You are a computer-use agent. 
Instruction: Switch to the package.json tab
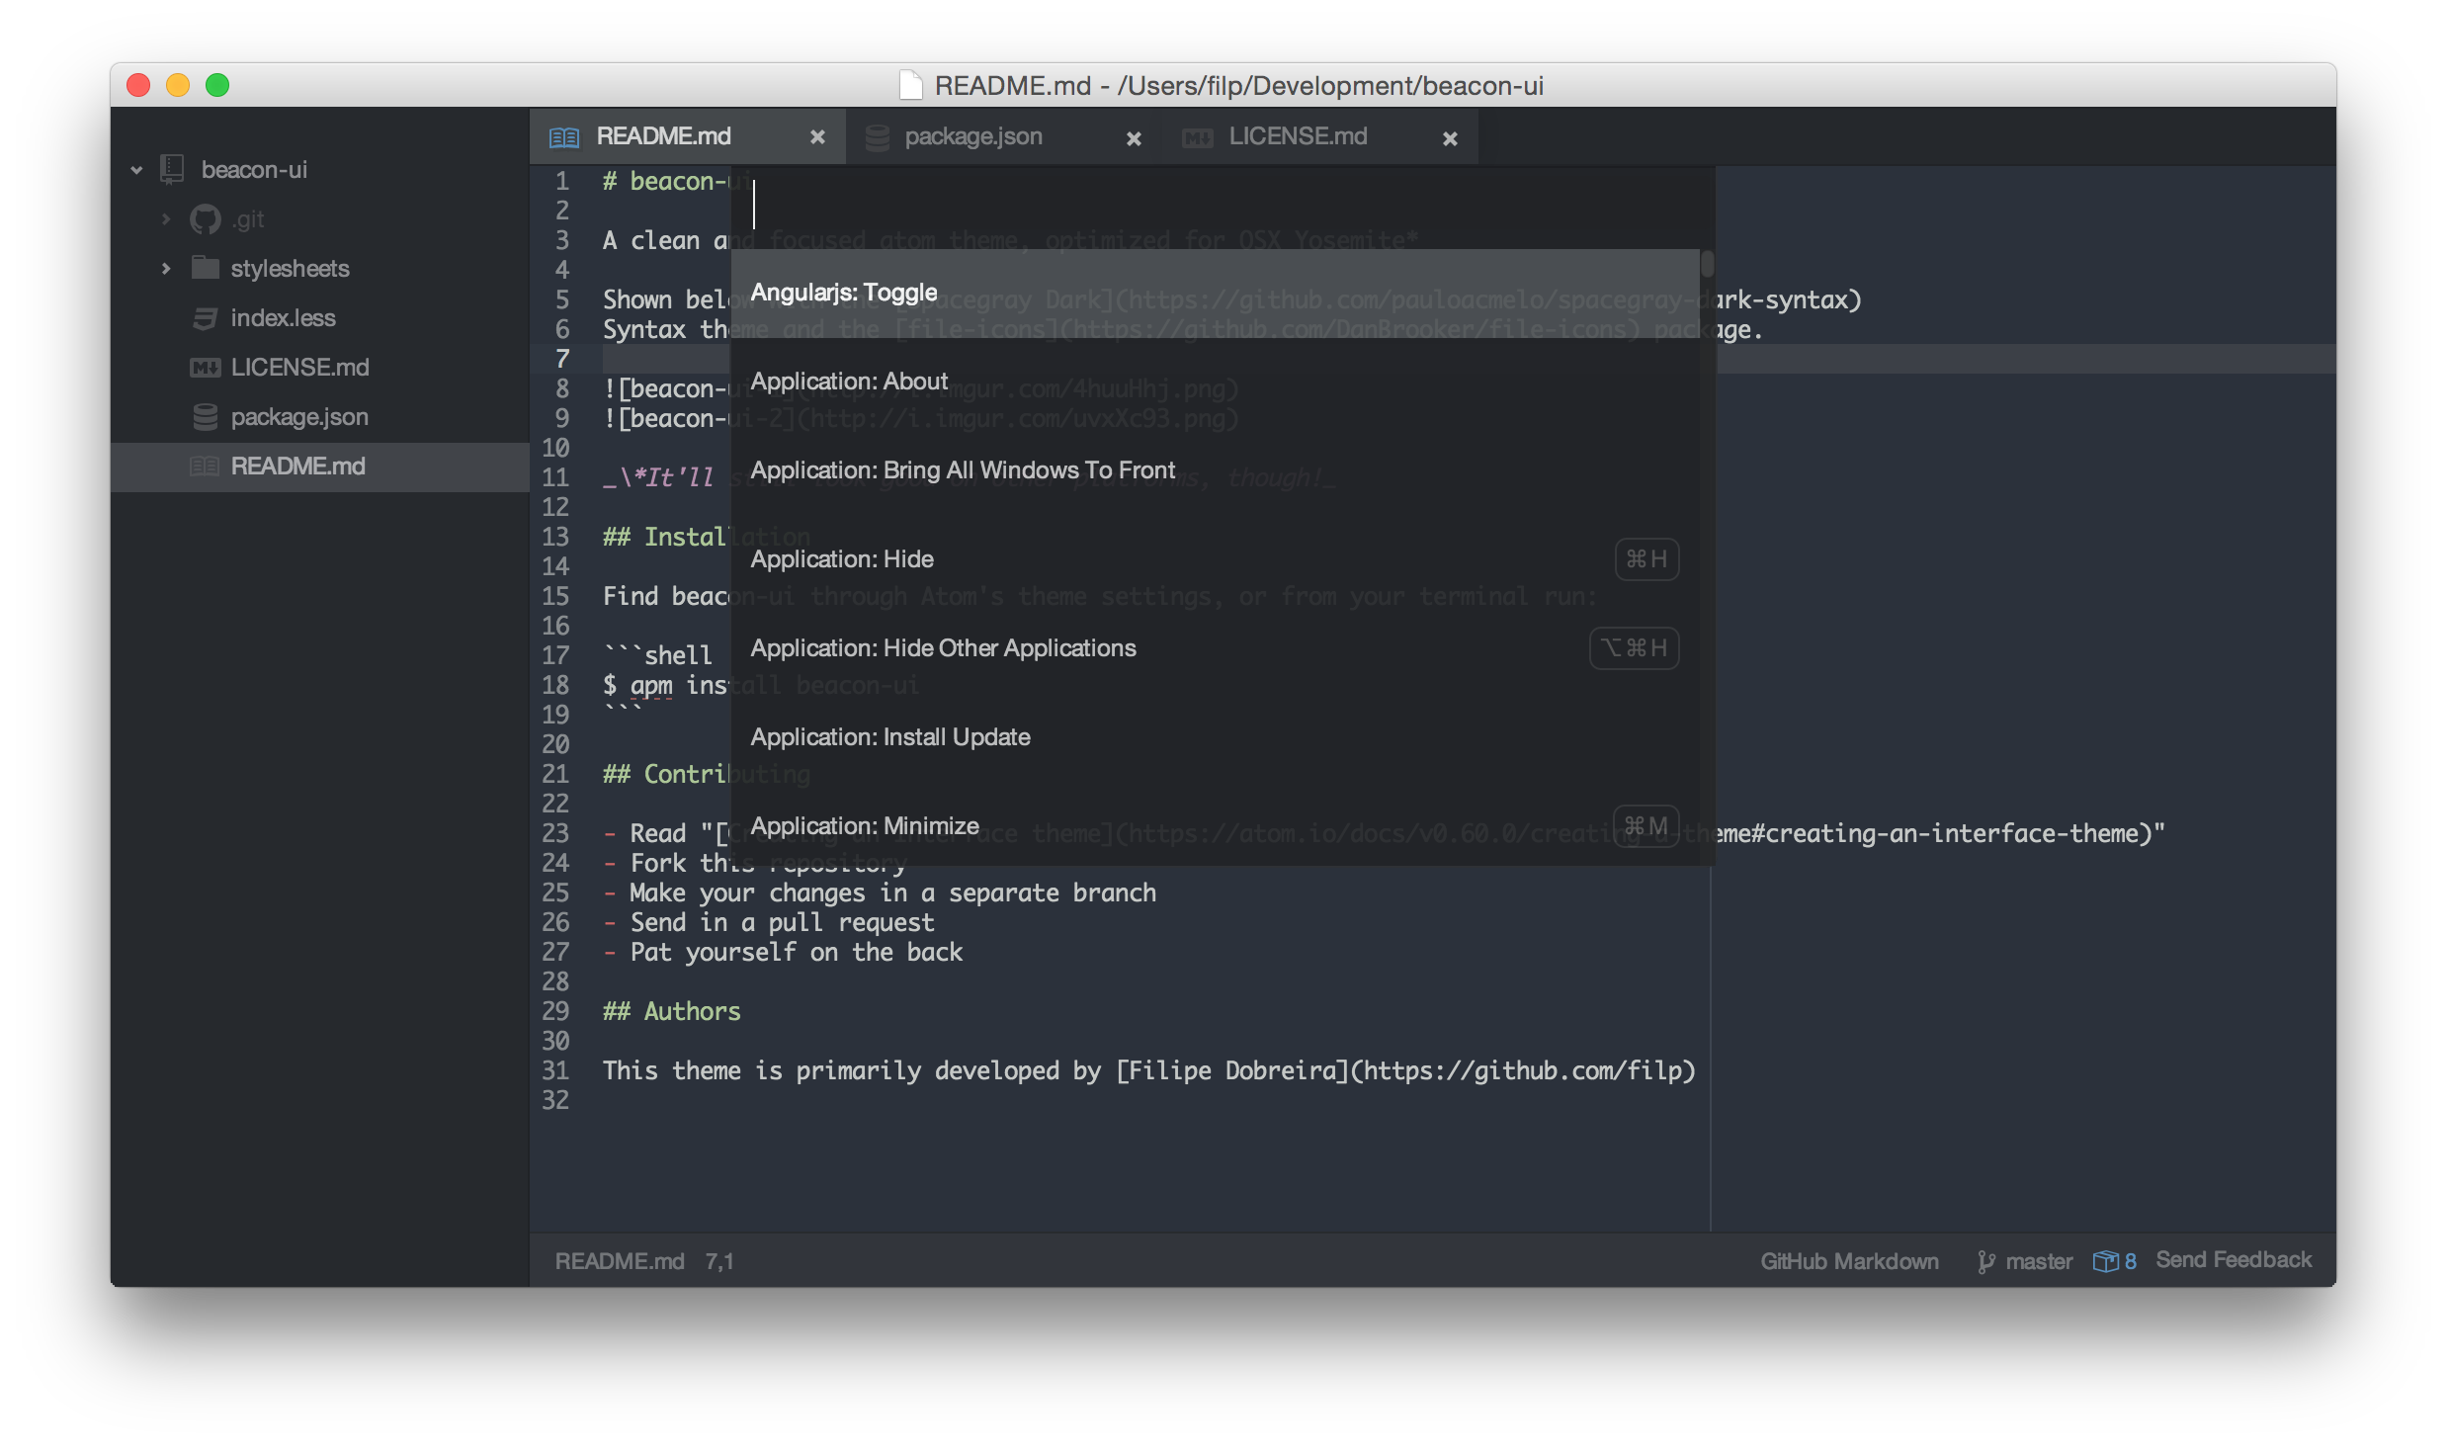point(1003,136)
